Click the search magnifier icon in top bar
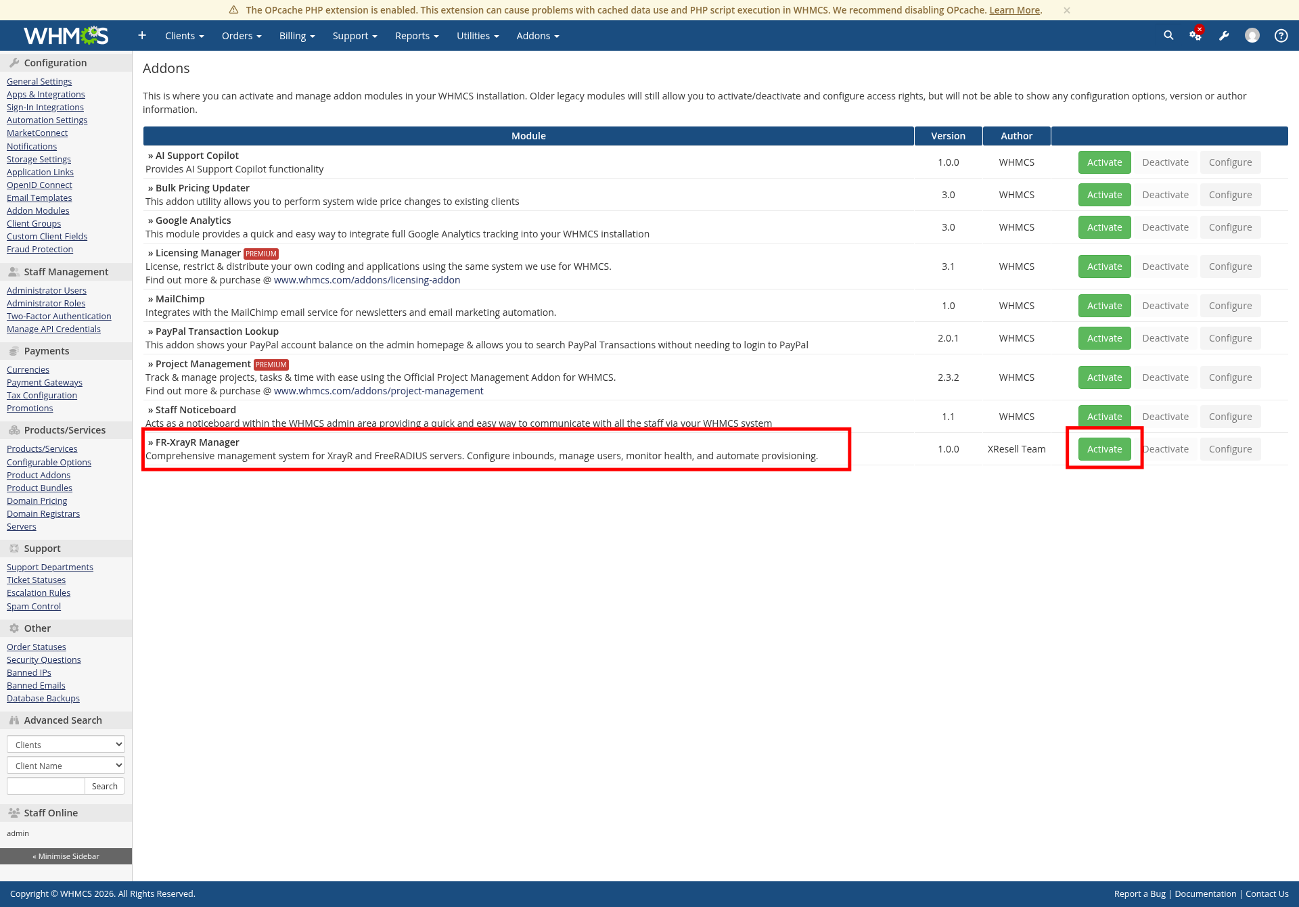Screen dimensions: 1299x907 coord(1168,35)
